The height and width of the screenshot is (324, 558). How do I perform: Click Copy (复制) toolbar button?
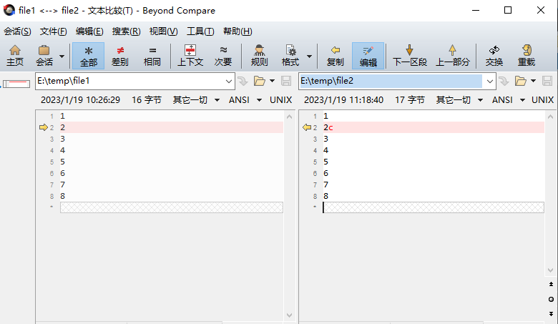[336, 56]
